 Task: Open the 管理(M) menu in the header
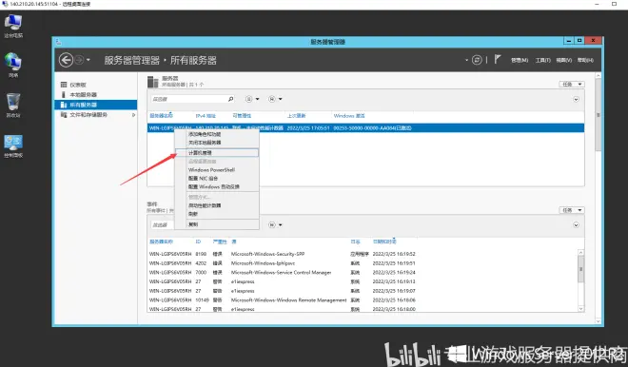(x=520, y=60)
